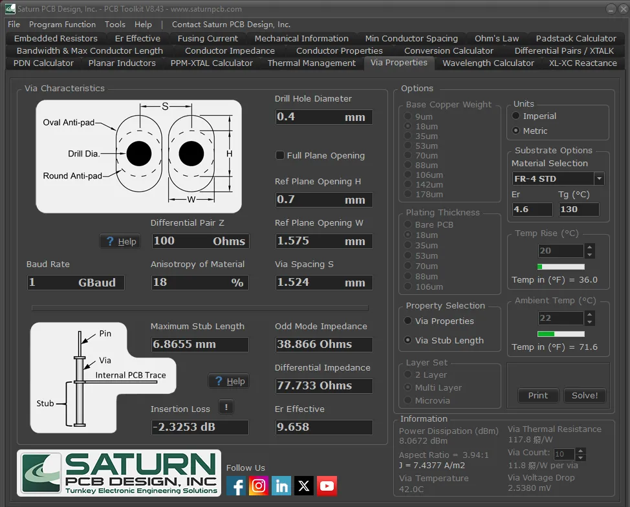Click the Via Count number field

[565, 454]
